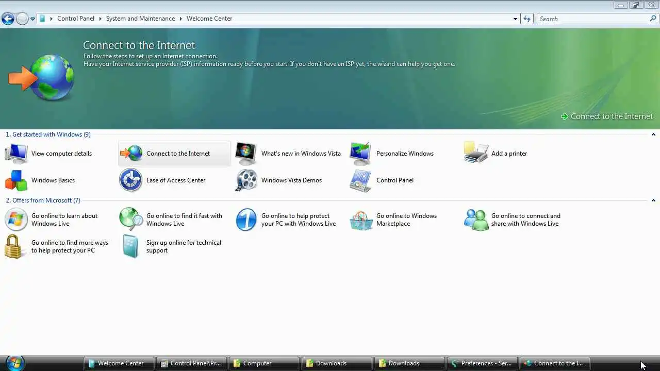Screen dimensions: 660x371
Task: Expand the root breadcrumb arrow before Control Panel
Action: [x=51, y=19]
